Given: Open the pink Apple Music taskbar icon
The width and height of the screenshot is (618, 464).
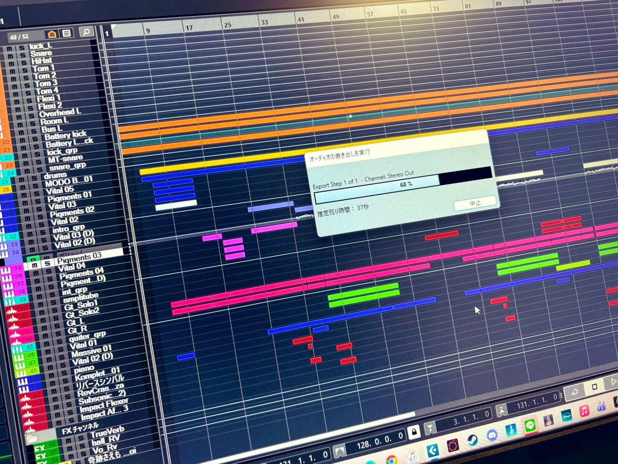Looking at the screenshot, I should click(x=584, y=411).
